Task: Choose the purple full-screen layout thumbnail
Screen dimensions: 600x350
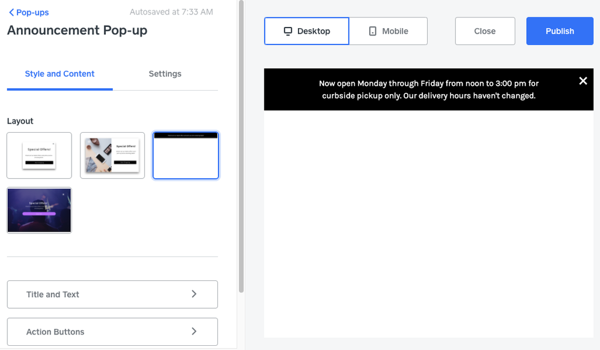Action: (39, 210)
